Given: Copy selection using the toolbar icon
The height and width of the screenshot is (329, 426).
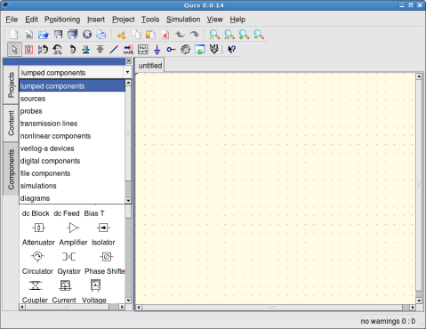Looking at the screenshot, I should point(136,35).
